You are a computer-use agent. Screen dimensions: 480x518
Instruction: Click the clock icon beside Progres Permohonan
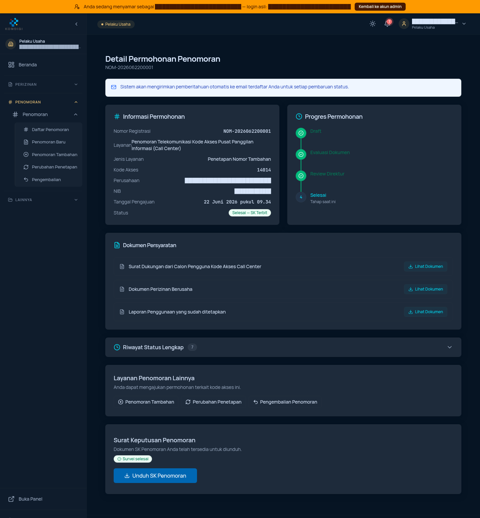pyautogui.click(x=299, y=116)
